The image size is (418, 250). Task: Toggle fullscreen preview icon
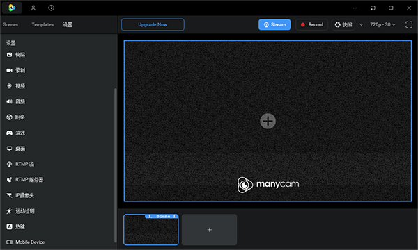[409, 24]
